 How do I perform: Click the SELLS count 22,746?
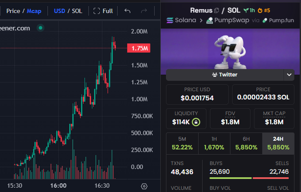(279, 172)
